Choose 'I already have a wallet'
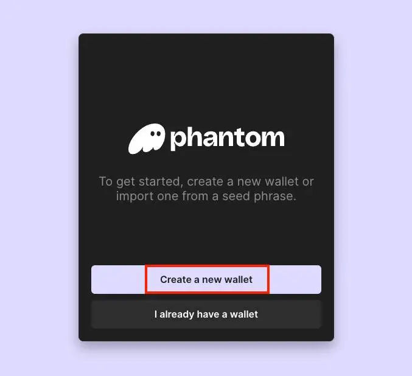Viewport: 412px width, 376px height. [206, 315]
